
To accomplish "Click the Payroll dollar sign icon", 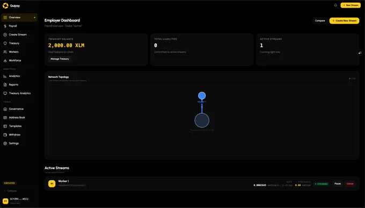I will point(5,26).
